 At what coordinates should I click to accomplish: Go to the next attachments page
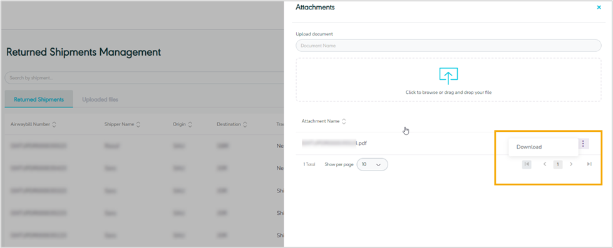coord(571,164)
